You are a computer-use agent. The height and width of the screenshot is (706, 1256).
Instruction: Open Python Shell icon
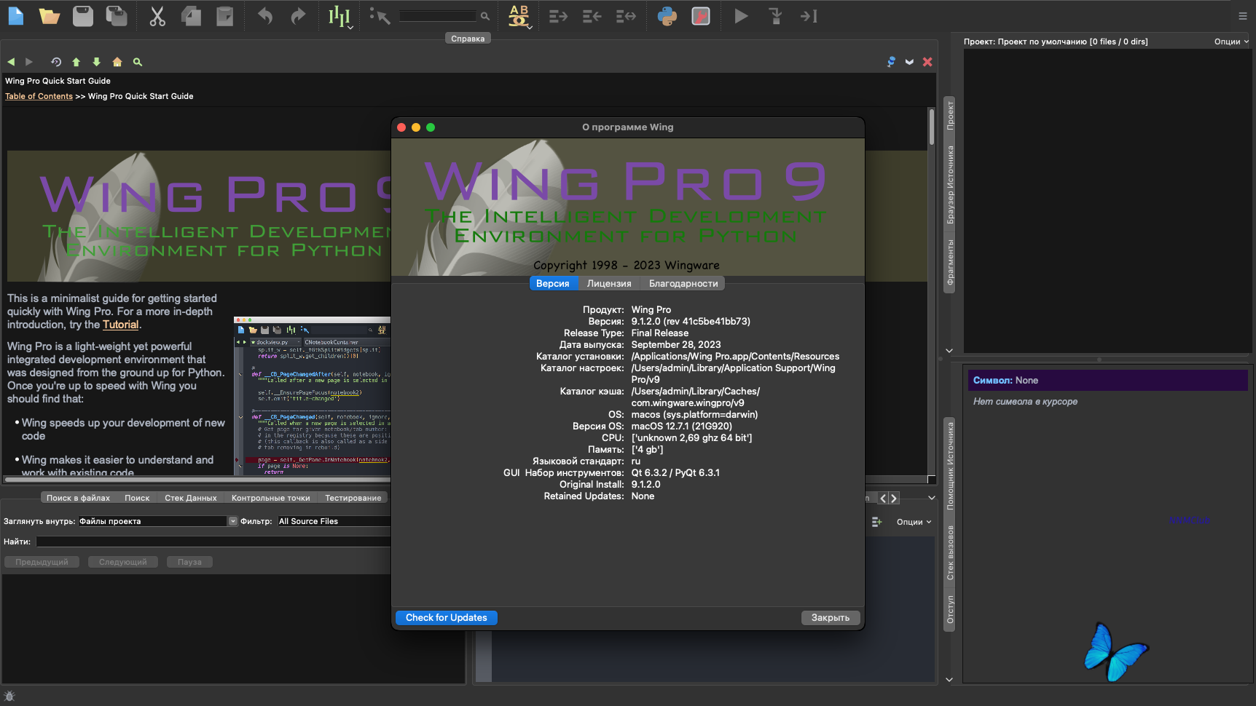(667, 16)
